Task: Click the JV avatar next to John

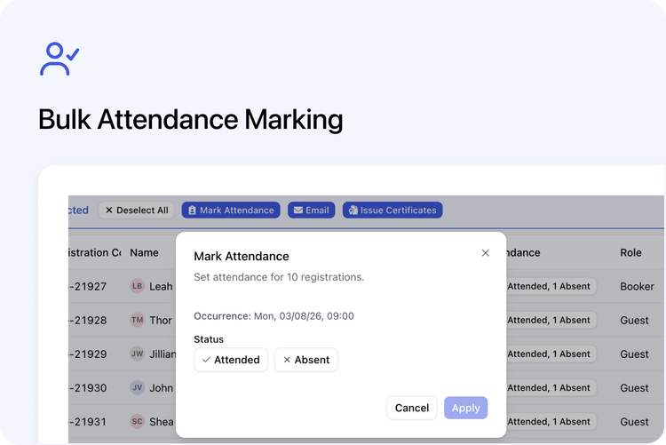Action: (137, 387)
